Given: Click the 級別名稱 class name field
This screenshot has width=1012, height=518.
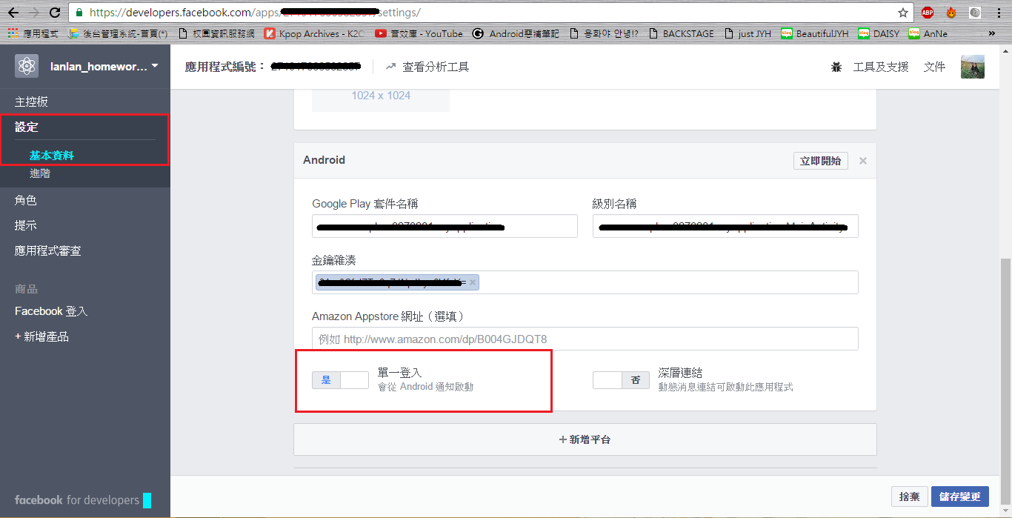Looking at the screenshot, I should pyautogui.click(x=725, y=227).
